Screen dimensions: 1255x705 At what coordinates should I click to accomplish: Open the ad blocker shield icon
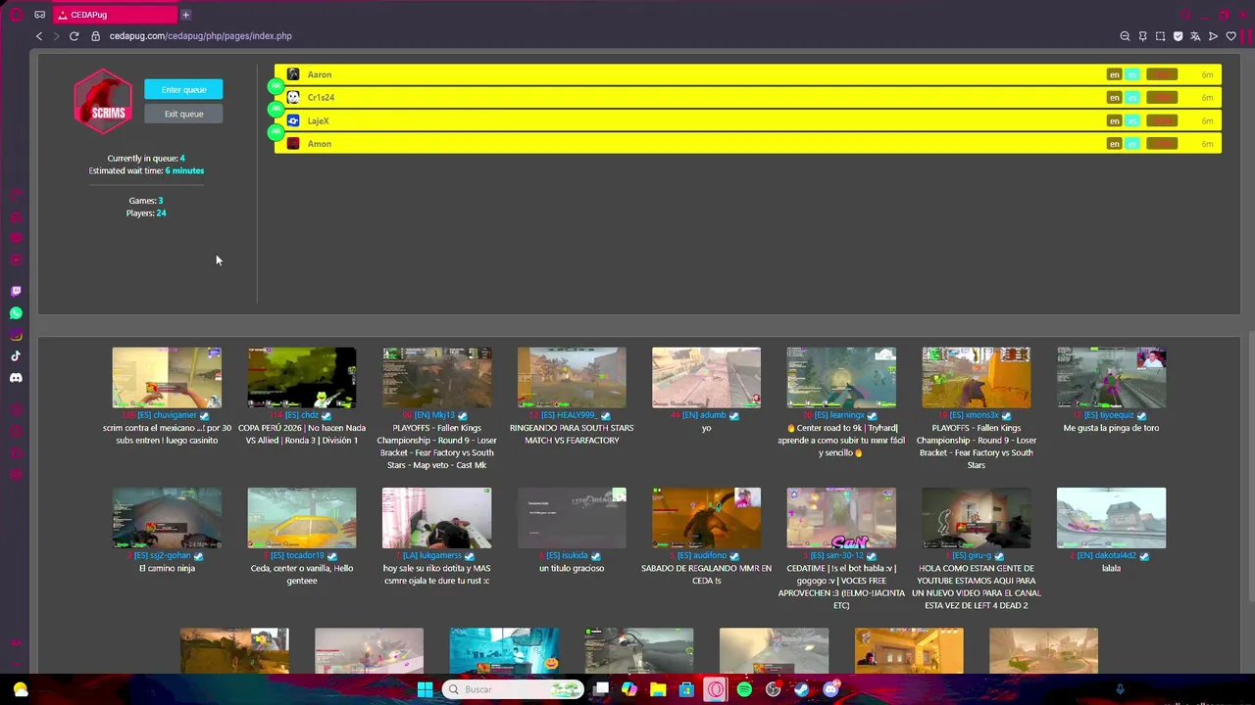click(1178, 36)
